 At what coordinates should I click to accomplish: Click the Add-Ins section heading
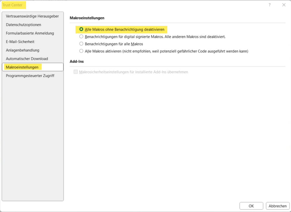pos(76,61)
